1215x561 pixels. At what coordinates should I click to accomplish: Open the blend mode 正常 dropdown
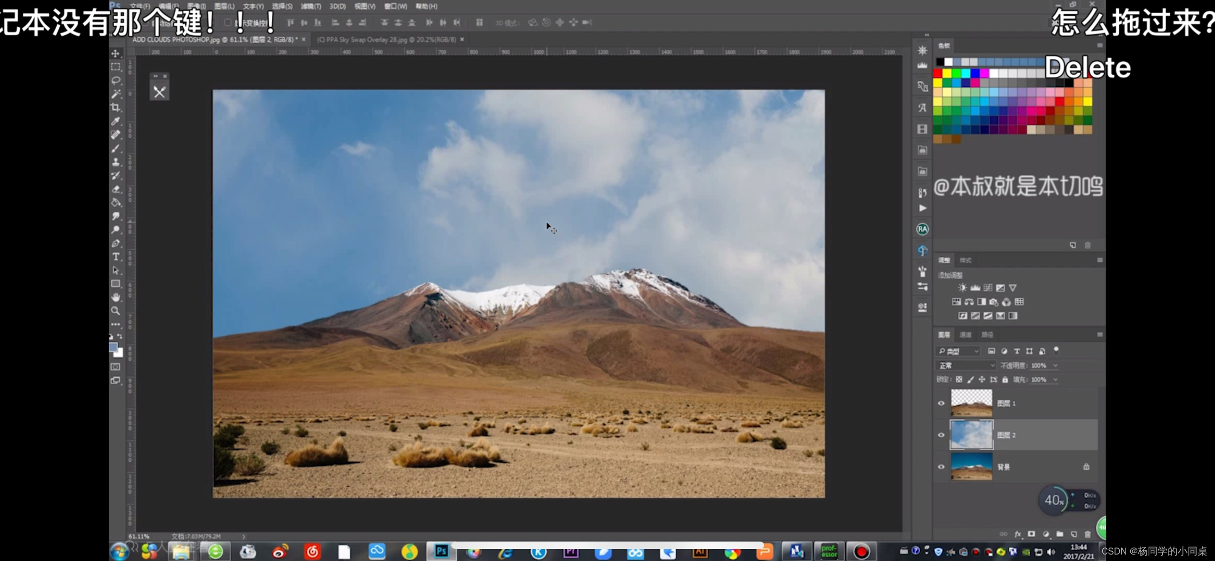click(x=966, y=366)
